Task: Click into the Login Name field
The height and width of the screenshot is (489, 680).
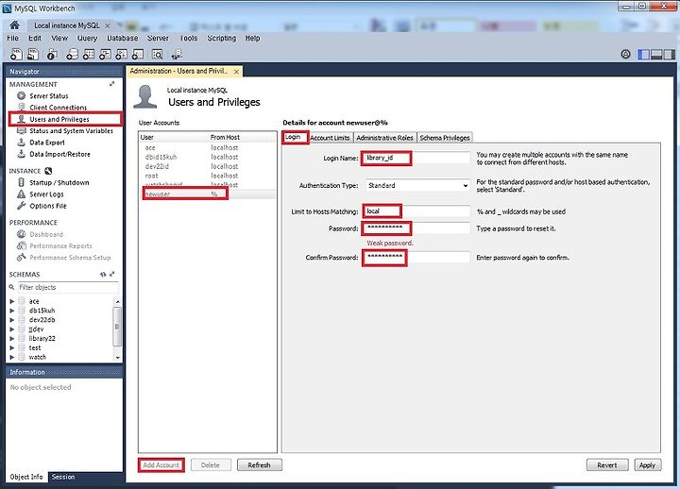Action: click(416, 158)
